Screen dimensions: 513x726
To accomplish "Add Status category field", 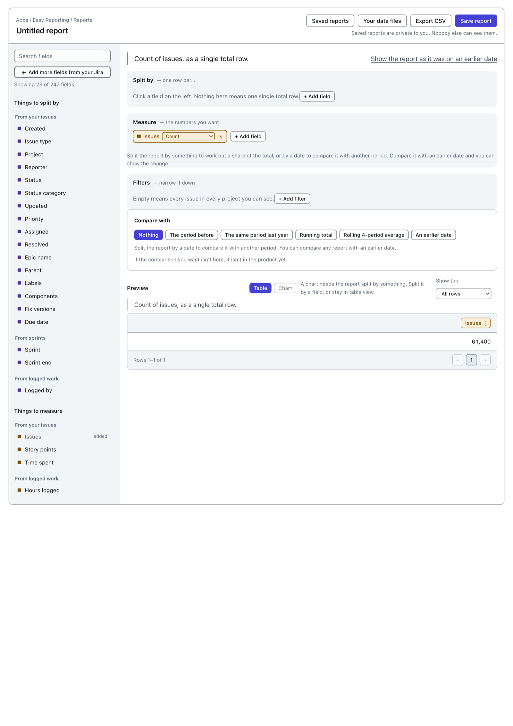I will pyautogui.click(x=62, y=193).
